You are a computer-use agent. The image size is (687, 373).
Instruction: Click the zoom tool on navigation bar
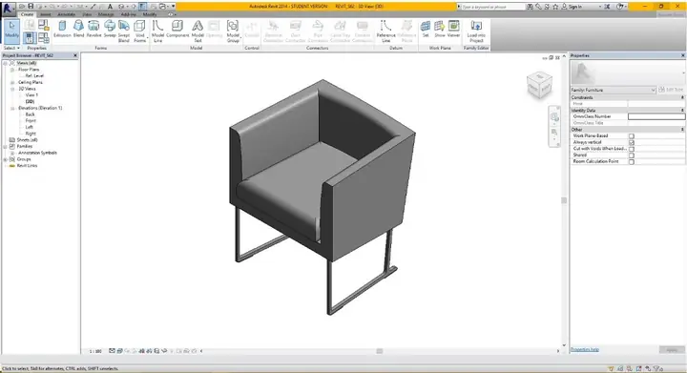pos(554,132)
